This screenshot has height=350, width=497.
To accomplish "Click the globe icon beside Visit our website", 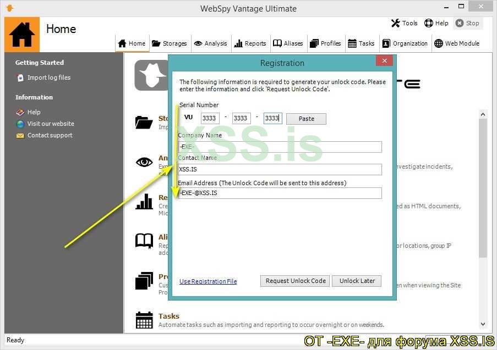I will pyautogui.click(x=20, y=124).
